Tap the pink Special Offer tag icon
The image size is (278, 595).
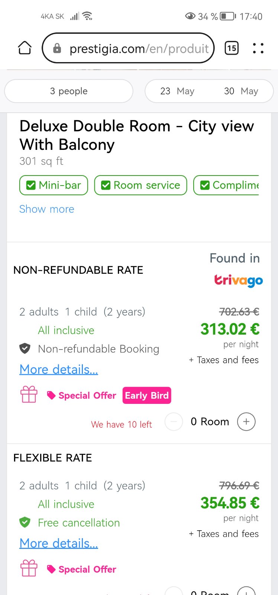click(x=51, y=395)
